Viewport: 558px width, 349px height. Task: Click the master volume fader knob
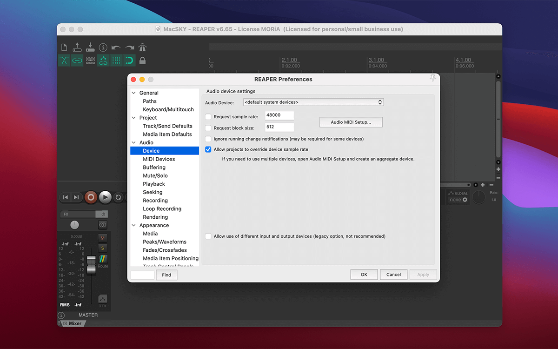(x=91, y=264)
